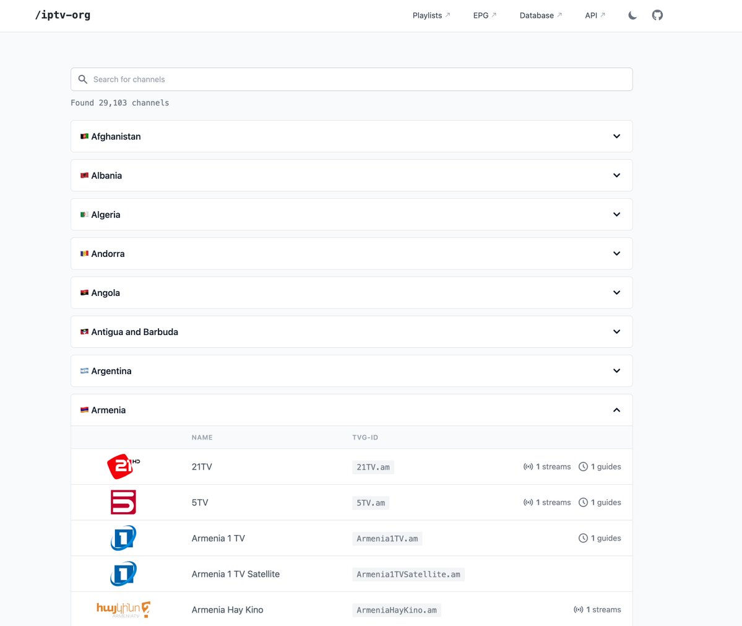Click the guides clock icon for 21TV

click(x=583, y=467)
